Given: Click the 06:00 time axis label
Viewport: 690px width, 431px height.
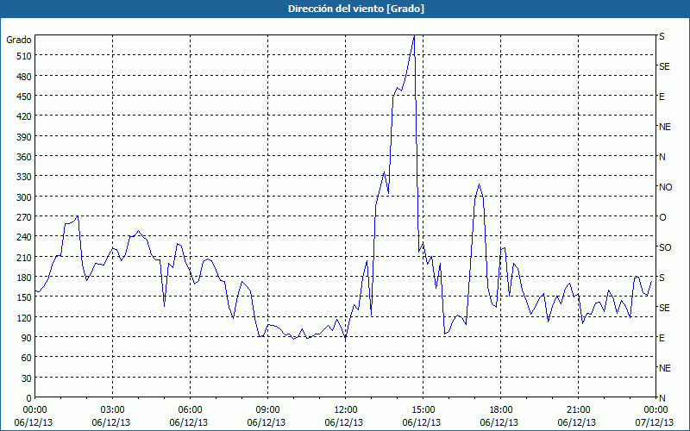Looking at the screenshot, I should point(190,410).
